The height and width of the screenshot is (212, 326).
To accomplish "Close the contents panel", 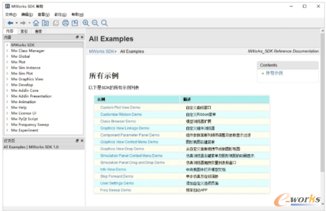I will [x=82, y=37].
